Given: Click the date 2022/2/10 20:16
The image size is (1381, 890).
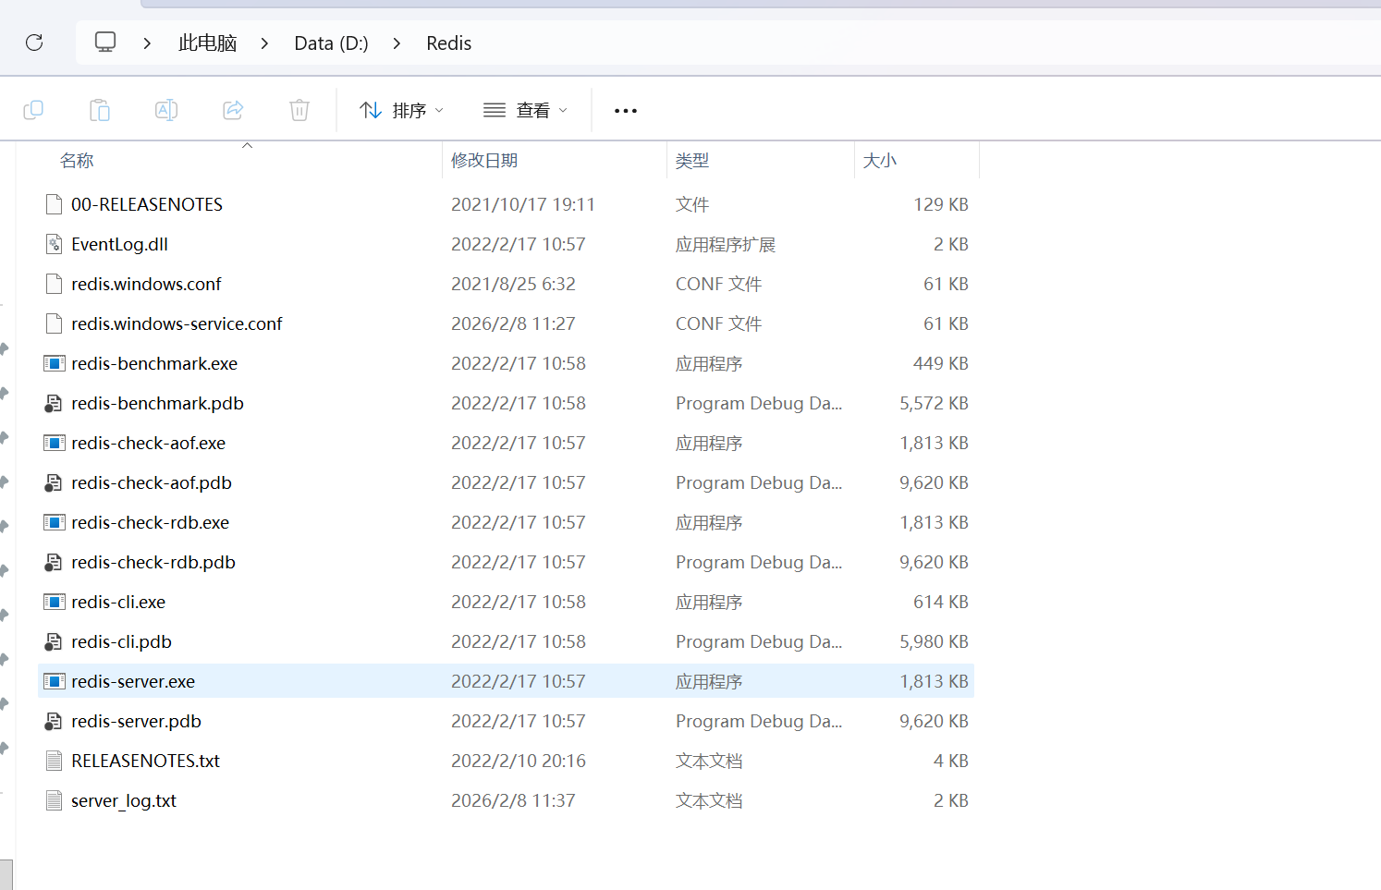Looking at the screenshot, I should click(x=519, y=761).
